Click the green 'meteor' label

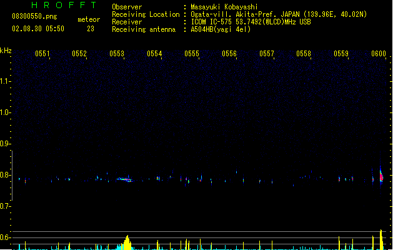89,19
